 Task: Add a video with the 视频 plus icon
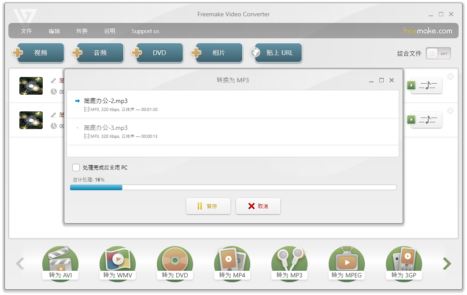pos(18,52)
